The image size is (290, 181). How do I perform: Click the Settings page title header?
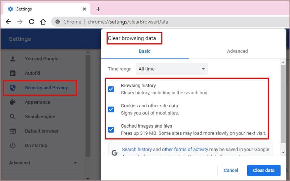(x=20, y=39)
